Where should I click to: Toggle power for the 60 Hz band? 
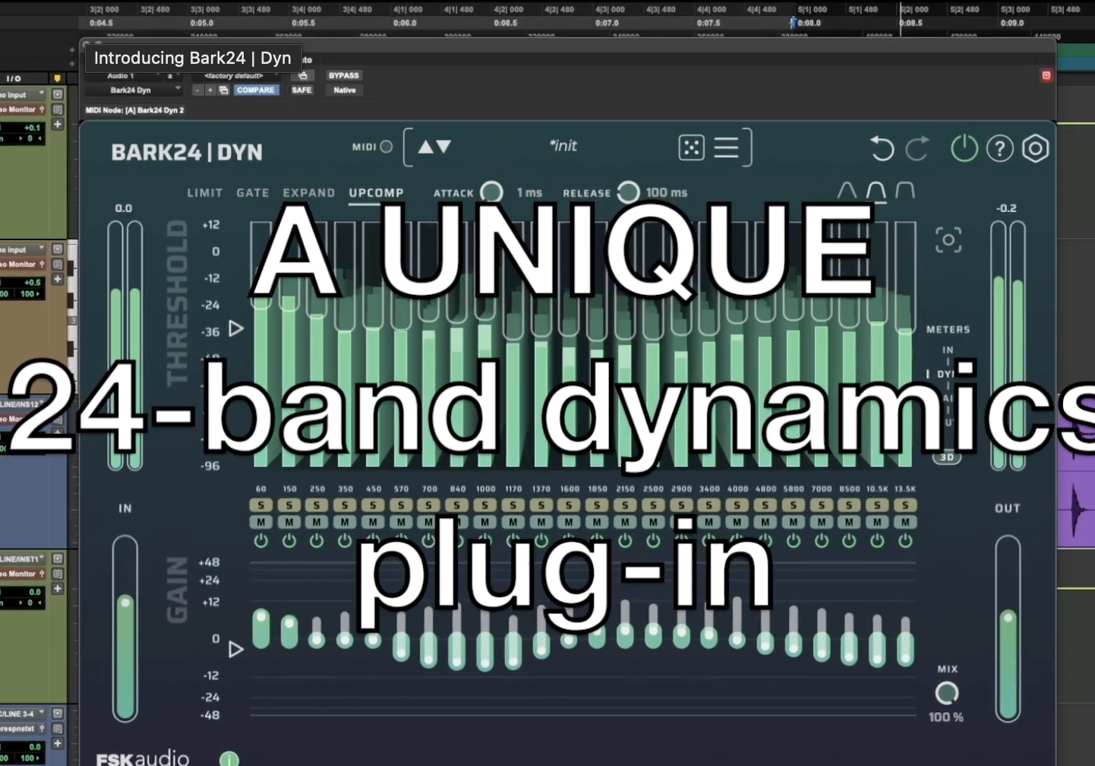261,540
